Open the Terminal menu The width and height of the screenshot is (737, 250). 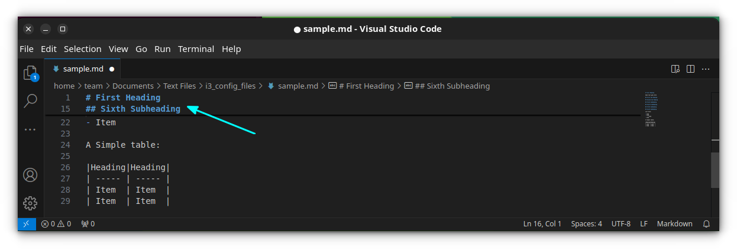(x=196, y=49)
